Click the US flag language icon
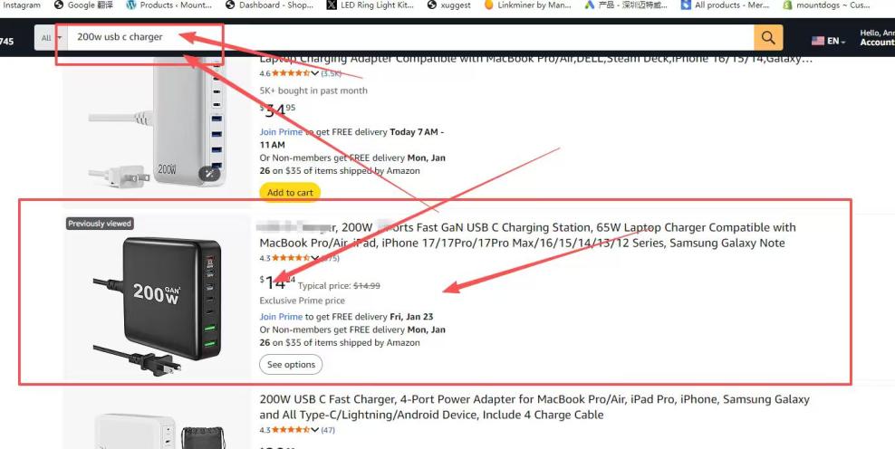 pyautogui.click(x=818, y=41)
